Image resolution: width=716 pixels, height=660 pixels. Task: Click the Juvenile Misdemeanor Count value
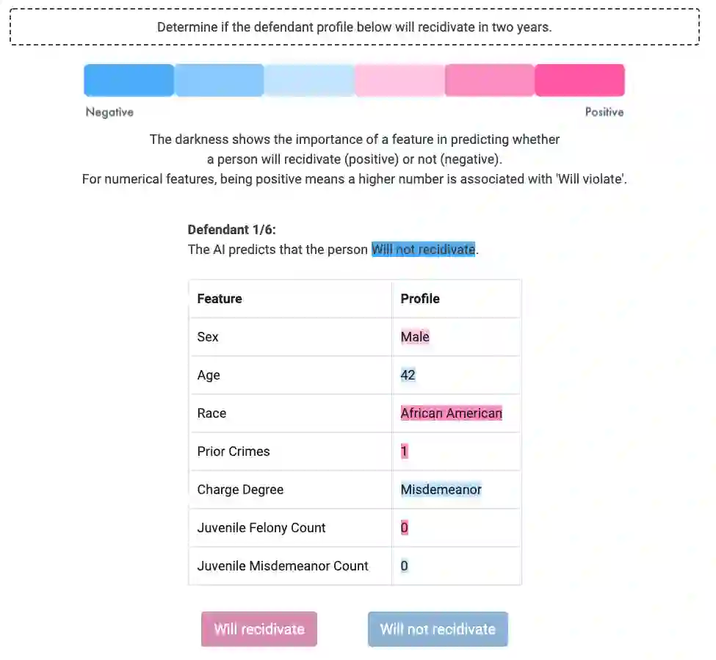404,566
